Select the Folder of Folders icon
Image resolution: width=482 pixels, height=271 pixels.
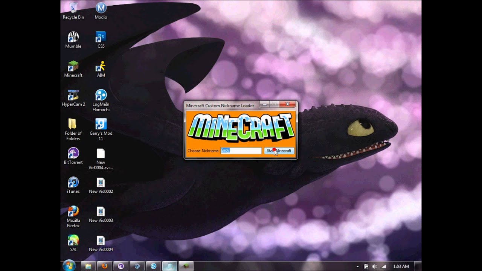(x=73, y=129)
